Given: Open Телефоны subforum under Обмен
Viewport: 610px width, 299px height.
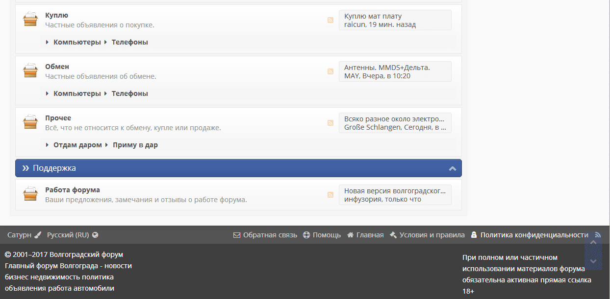Looking at the screenshot, I should click(130, 93).
